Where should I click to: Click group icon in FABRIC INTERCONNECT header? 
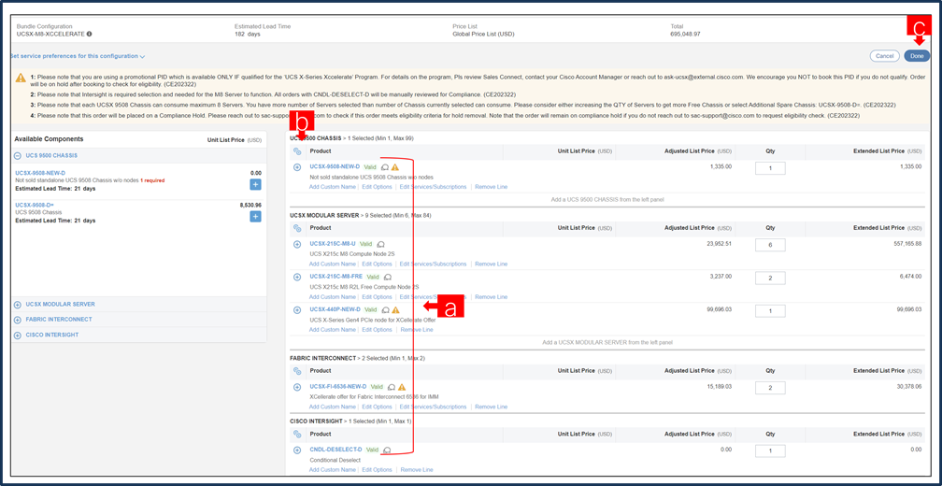(297, 371)
